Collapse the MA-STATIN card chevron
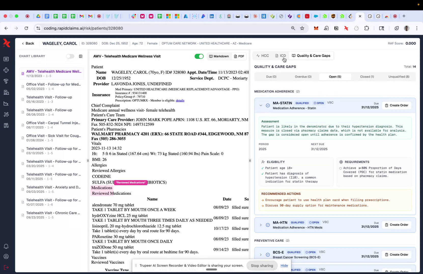This screenshot has width=423, height=274. pos(261,105)
